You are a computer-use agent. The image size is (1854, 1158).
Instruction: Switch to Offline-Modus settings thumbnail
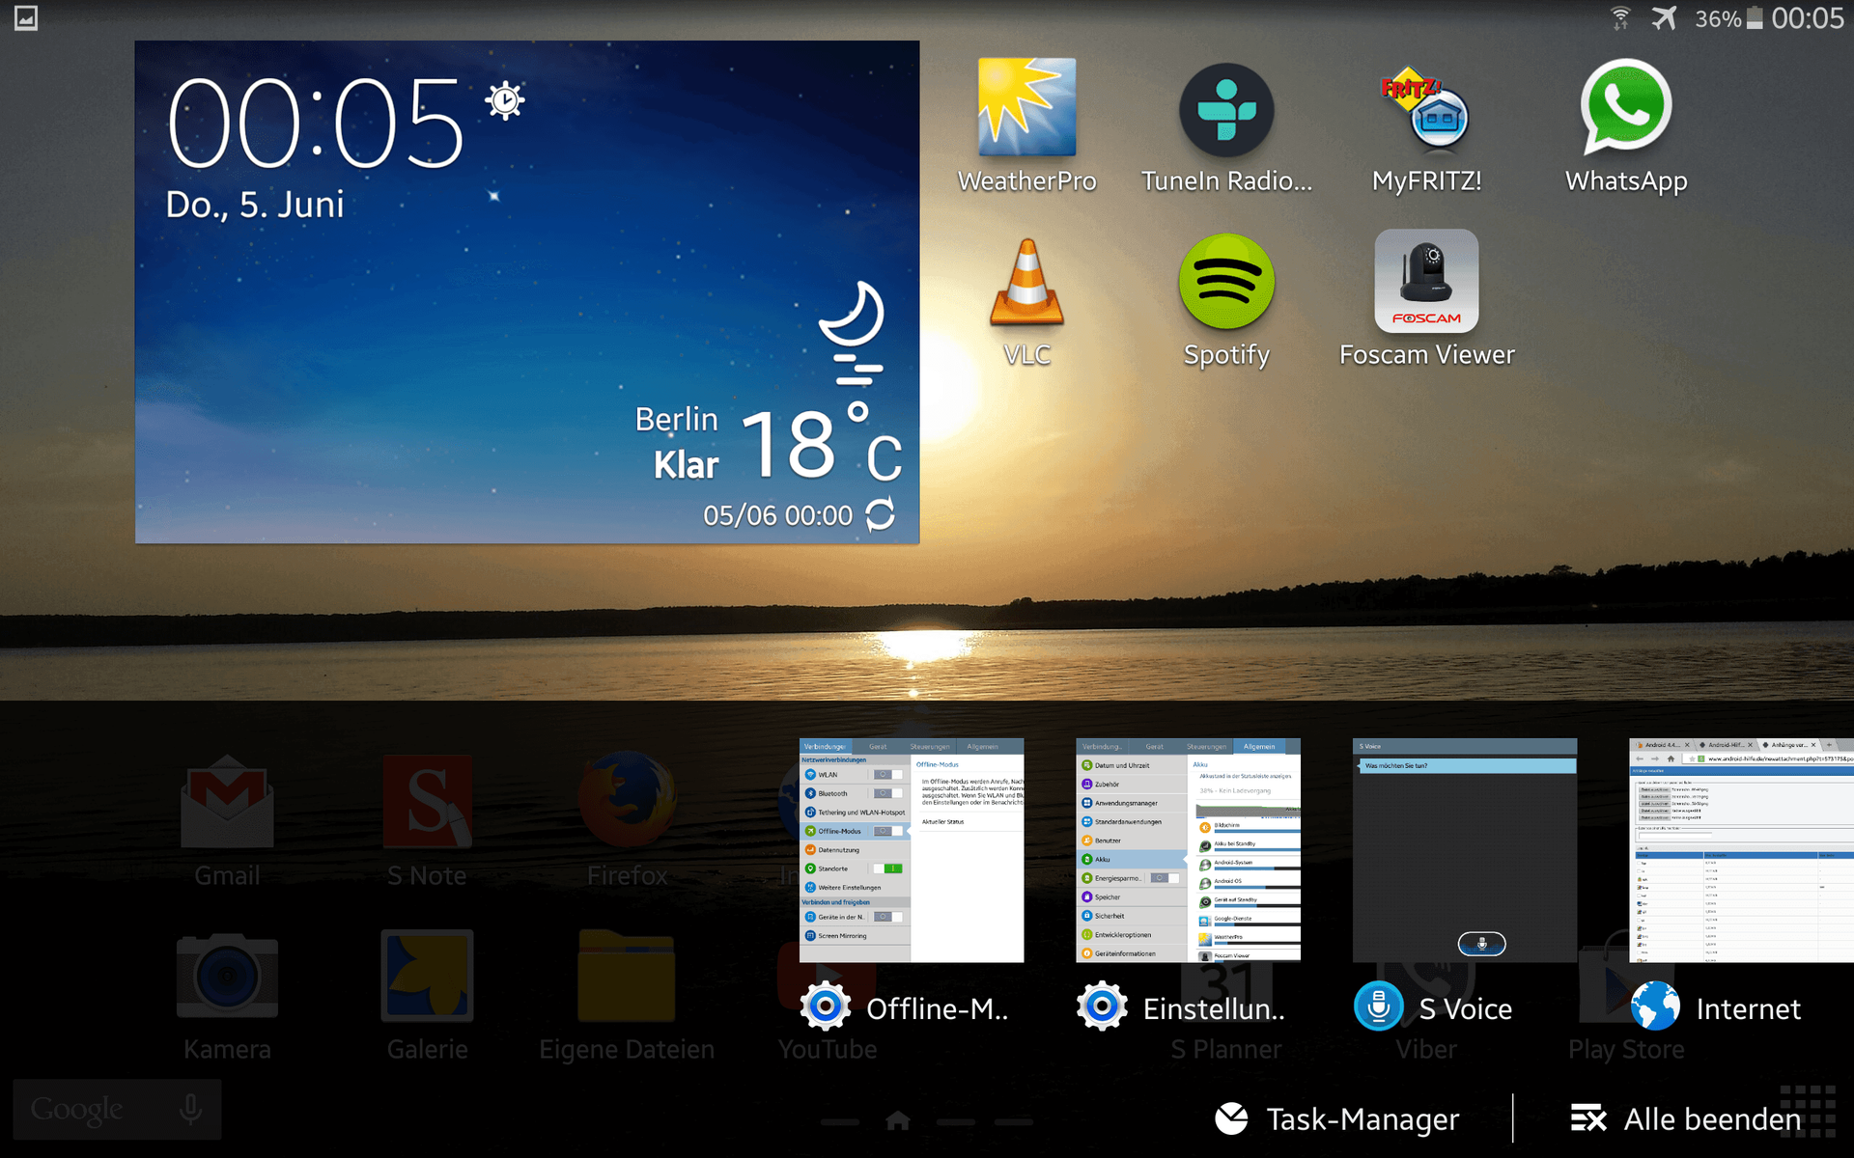pyautogui.click(x=912, y=850)
